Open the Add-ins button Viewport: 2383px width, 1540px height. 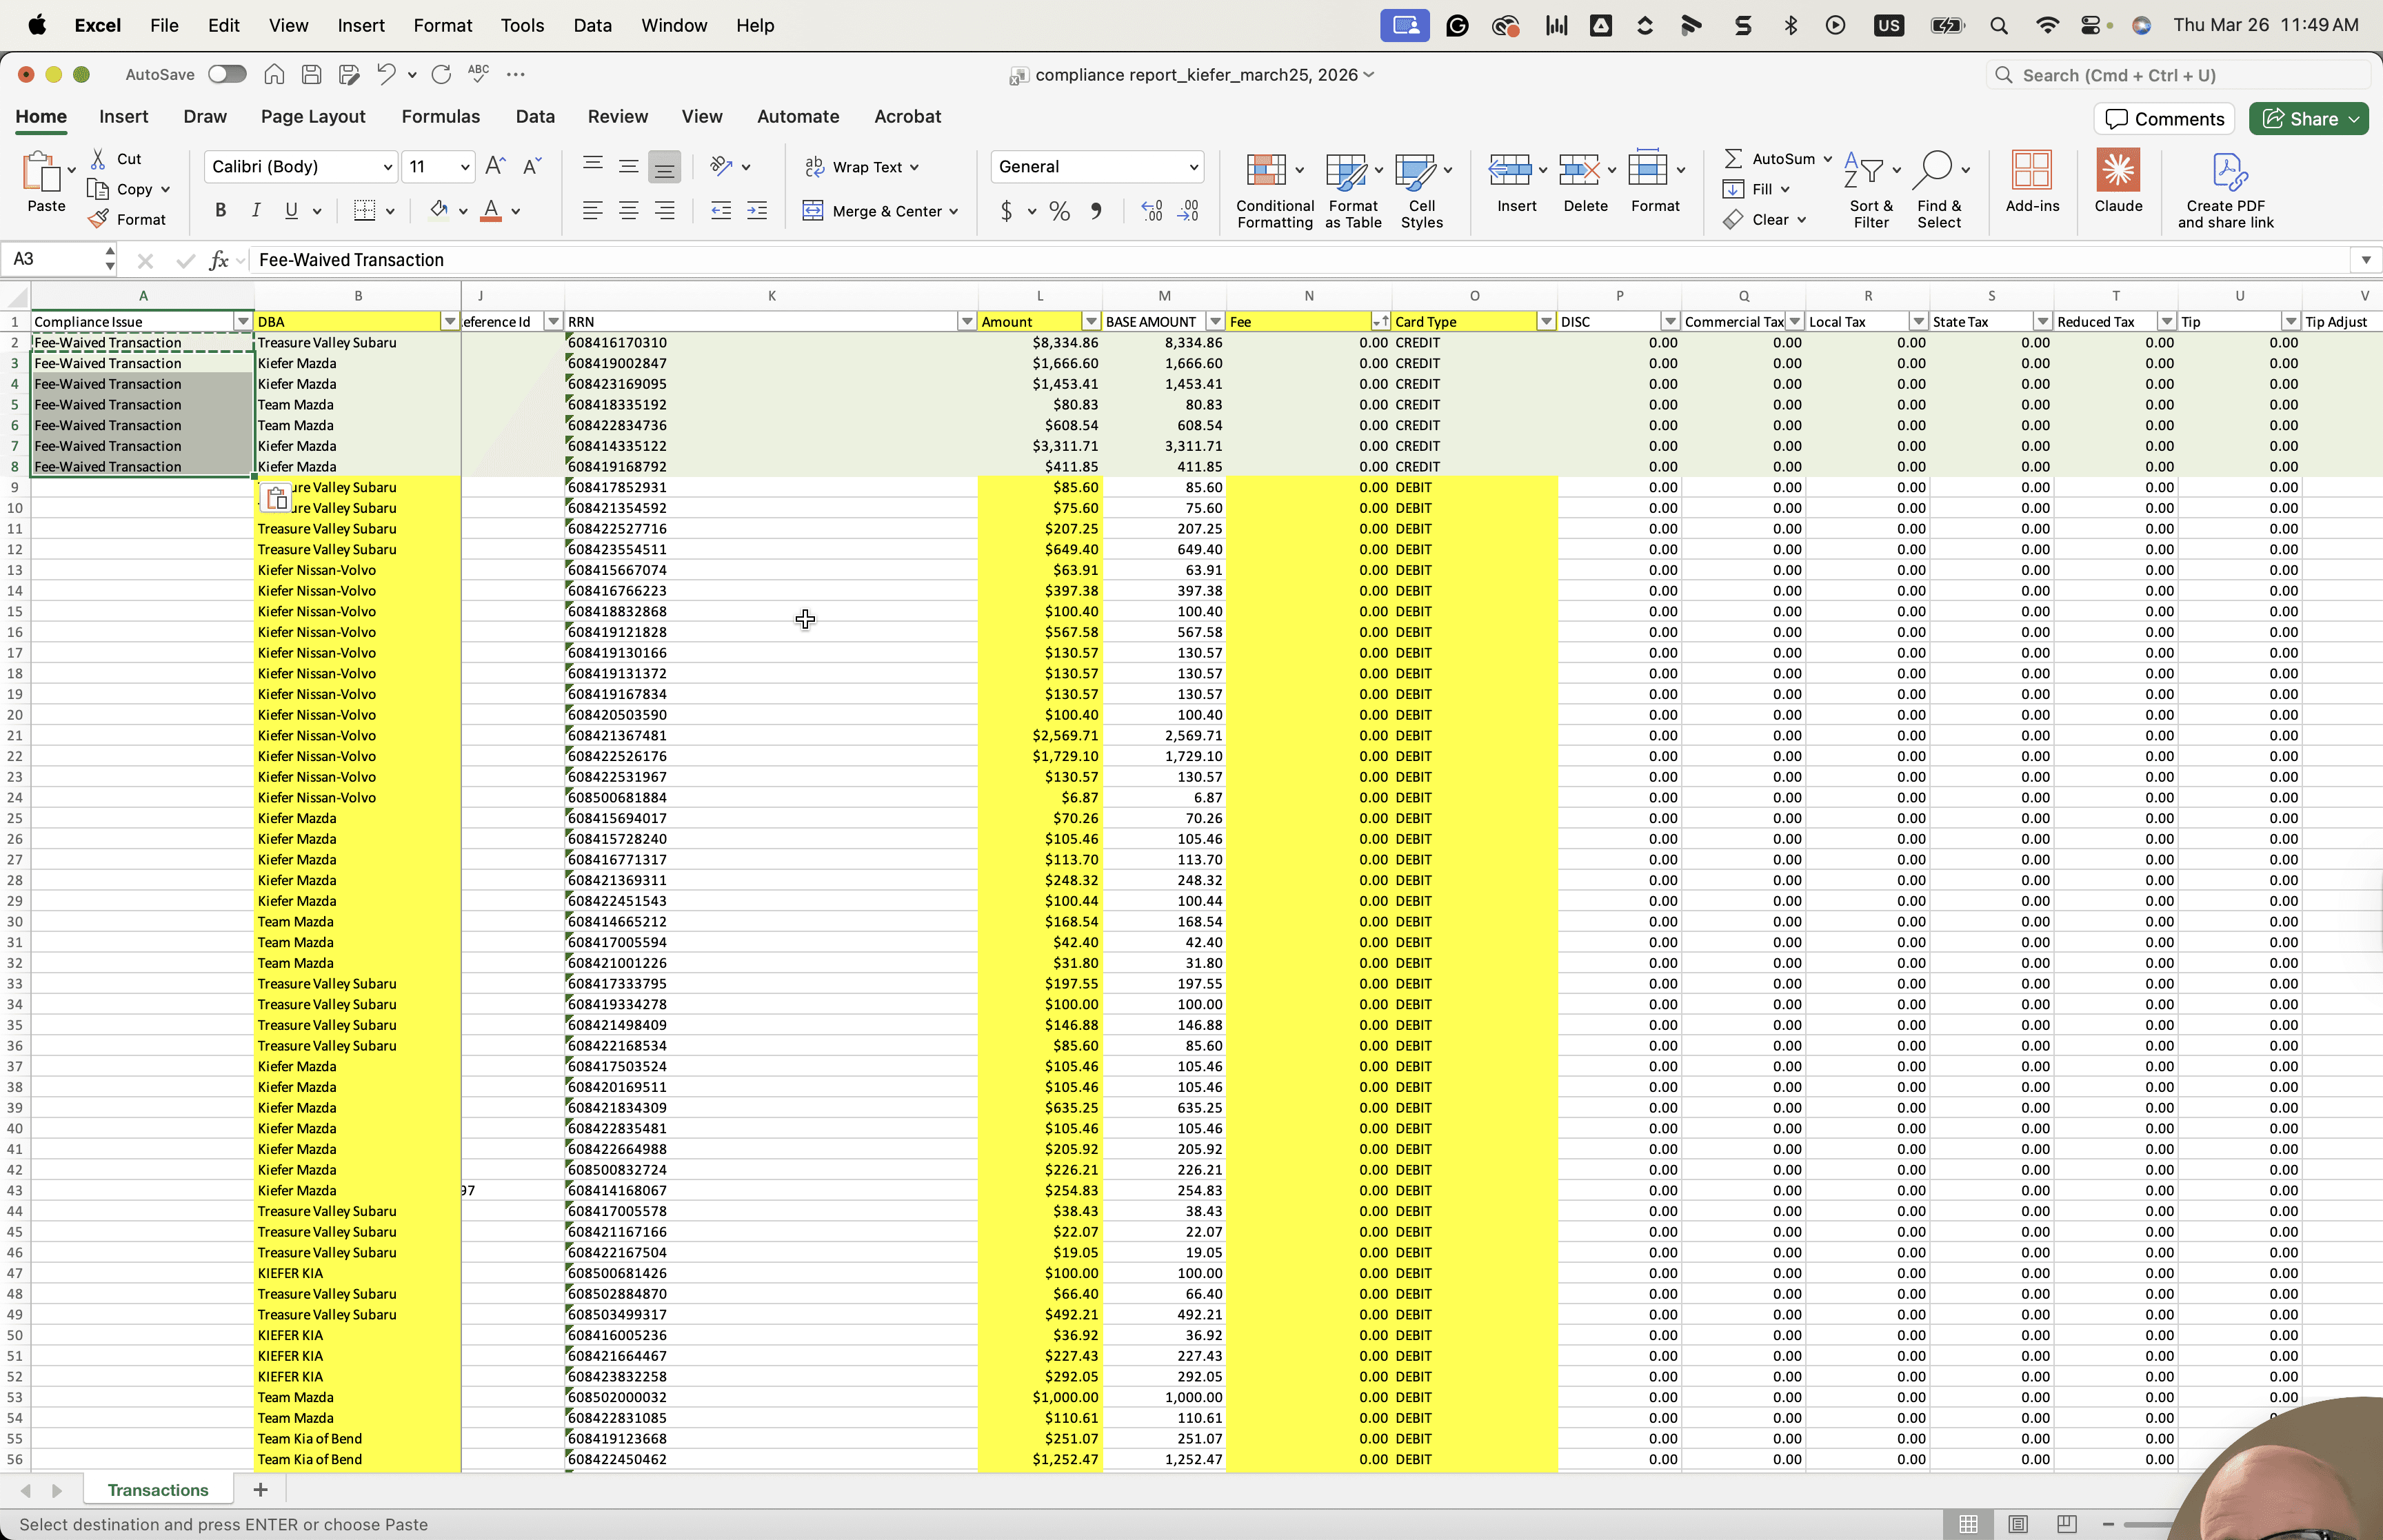pos(2031,181)
